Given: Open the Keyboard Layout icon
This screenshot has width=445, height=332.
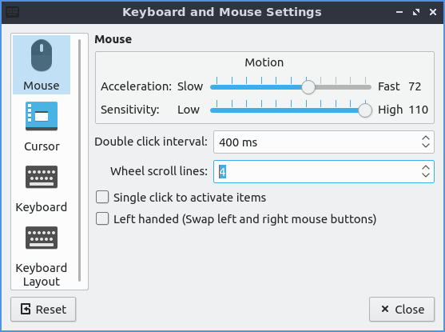Looking at the screenshot, I should 42,238.
